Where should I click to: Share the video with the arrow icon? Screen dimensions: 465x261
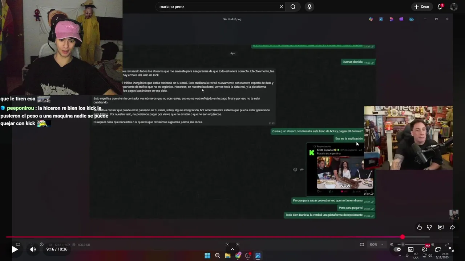452,227
